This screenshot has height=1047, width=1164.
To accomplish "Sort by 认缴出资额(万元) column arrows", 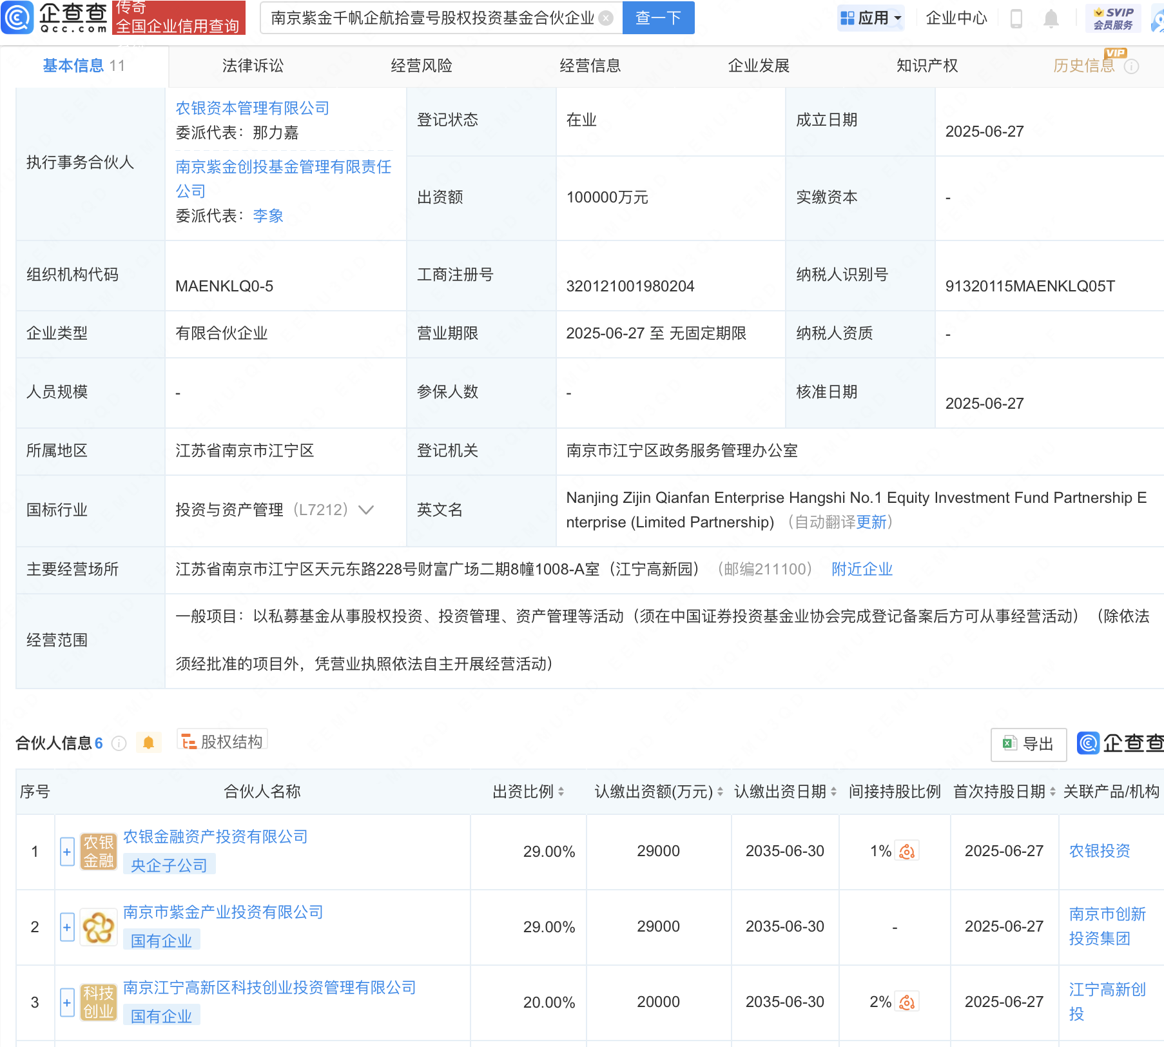I will click(720, 792).
